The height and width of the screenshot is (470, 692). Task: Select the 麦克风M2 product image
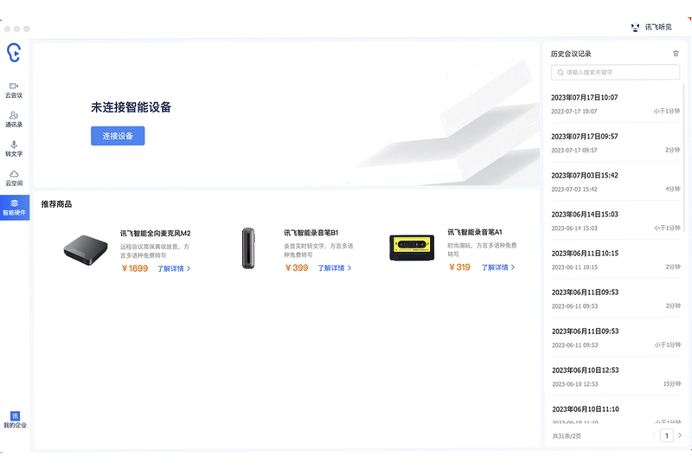coord(86,250)
